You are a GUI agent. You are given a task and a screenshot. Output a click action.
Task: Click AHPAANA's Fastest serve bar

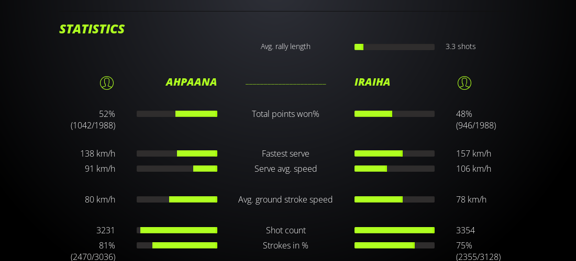(177, 153)
